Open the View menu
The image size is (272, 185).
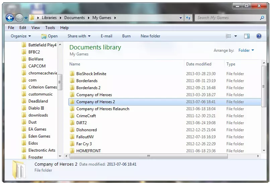tap(36, 28)
